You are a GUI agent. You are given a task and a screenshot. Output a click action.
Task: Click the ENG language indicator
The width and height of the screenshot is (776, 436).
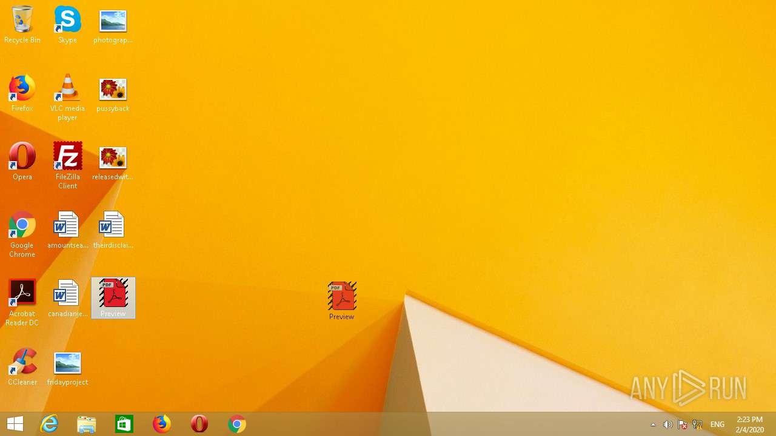[x=717, y=424]
